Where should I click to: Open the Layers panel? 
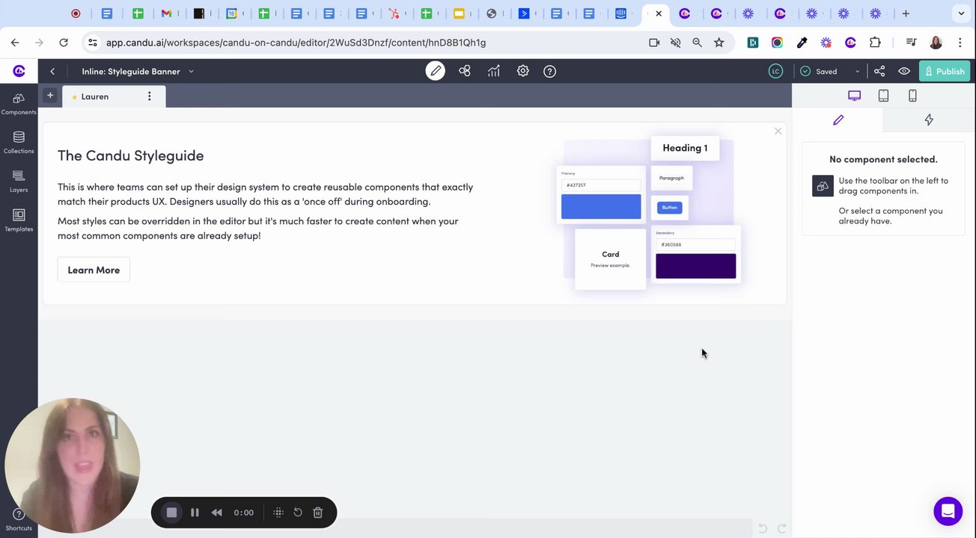click(x=19, y=181)
